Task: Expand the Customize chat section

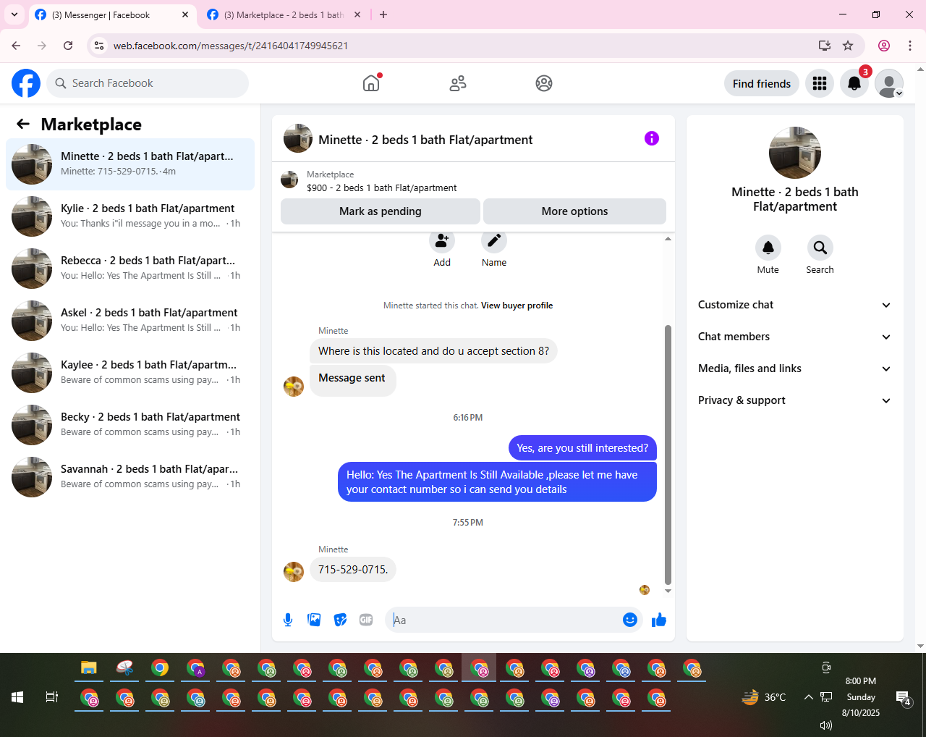Action: coord(794,305)
